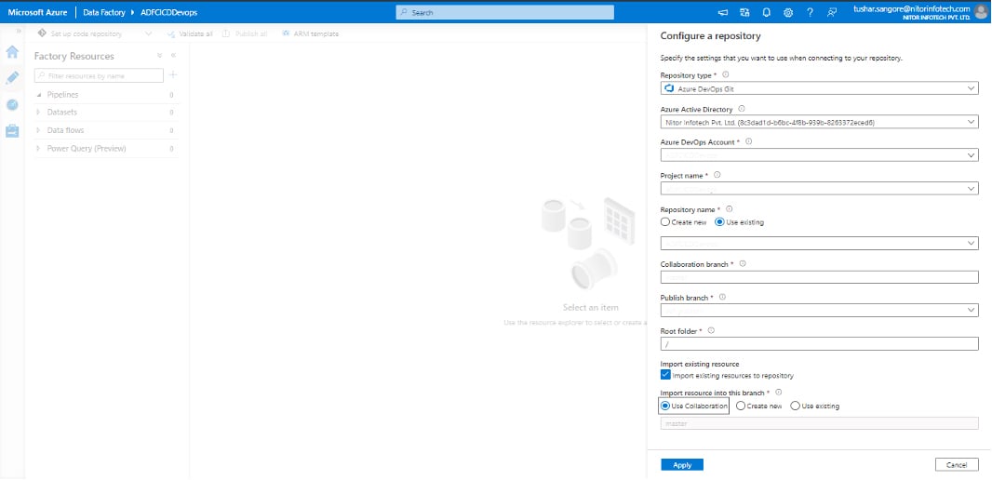The width and height of the screenshot is (992, 480).
Task: Expand the Datasets tree node
Action: point(38,113)
